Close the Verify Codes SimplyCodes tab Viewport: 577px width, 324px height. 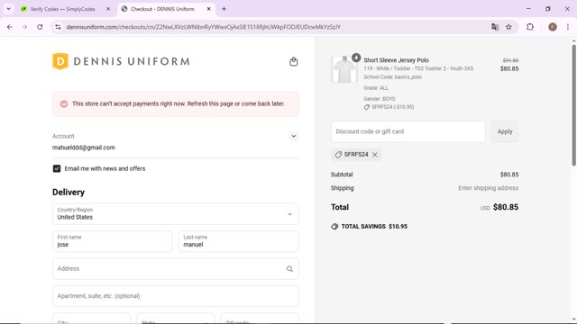coord(108,9)
